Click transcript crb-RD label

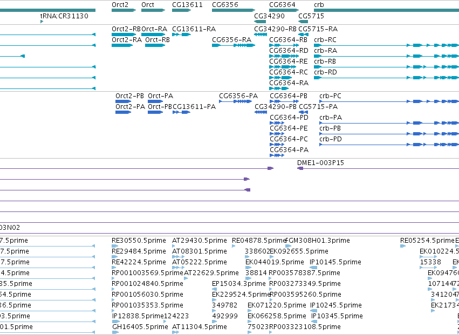(x=326, y=72)
